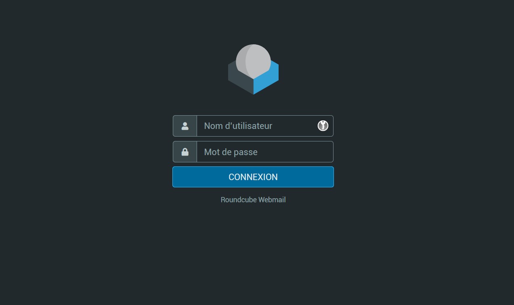Click the Roundcube logo above the login form
Image resolution: width=514 pixels, height=305 pixels.
coord(253,69)
